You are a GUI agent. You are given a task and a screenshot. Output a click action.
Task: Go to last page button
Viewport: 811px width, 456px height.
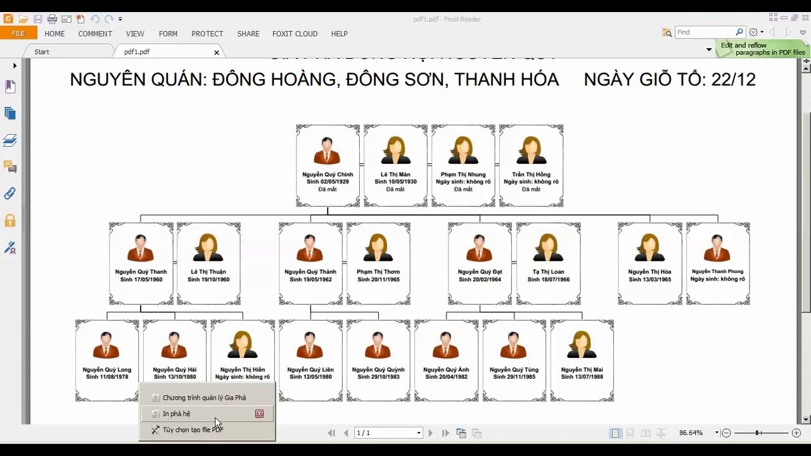pyautogui.click(x=445, y=433)
